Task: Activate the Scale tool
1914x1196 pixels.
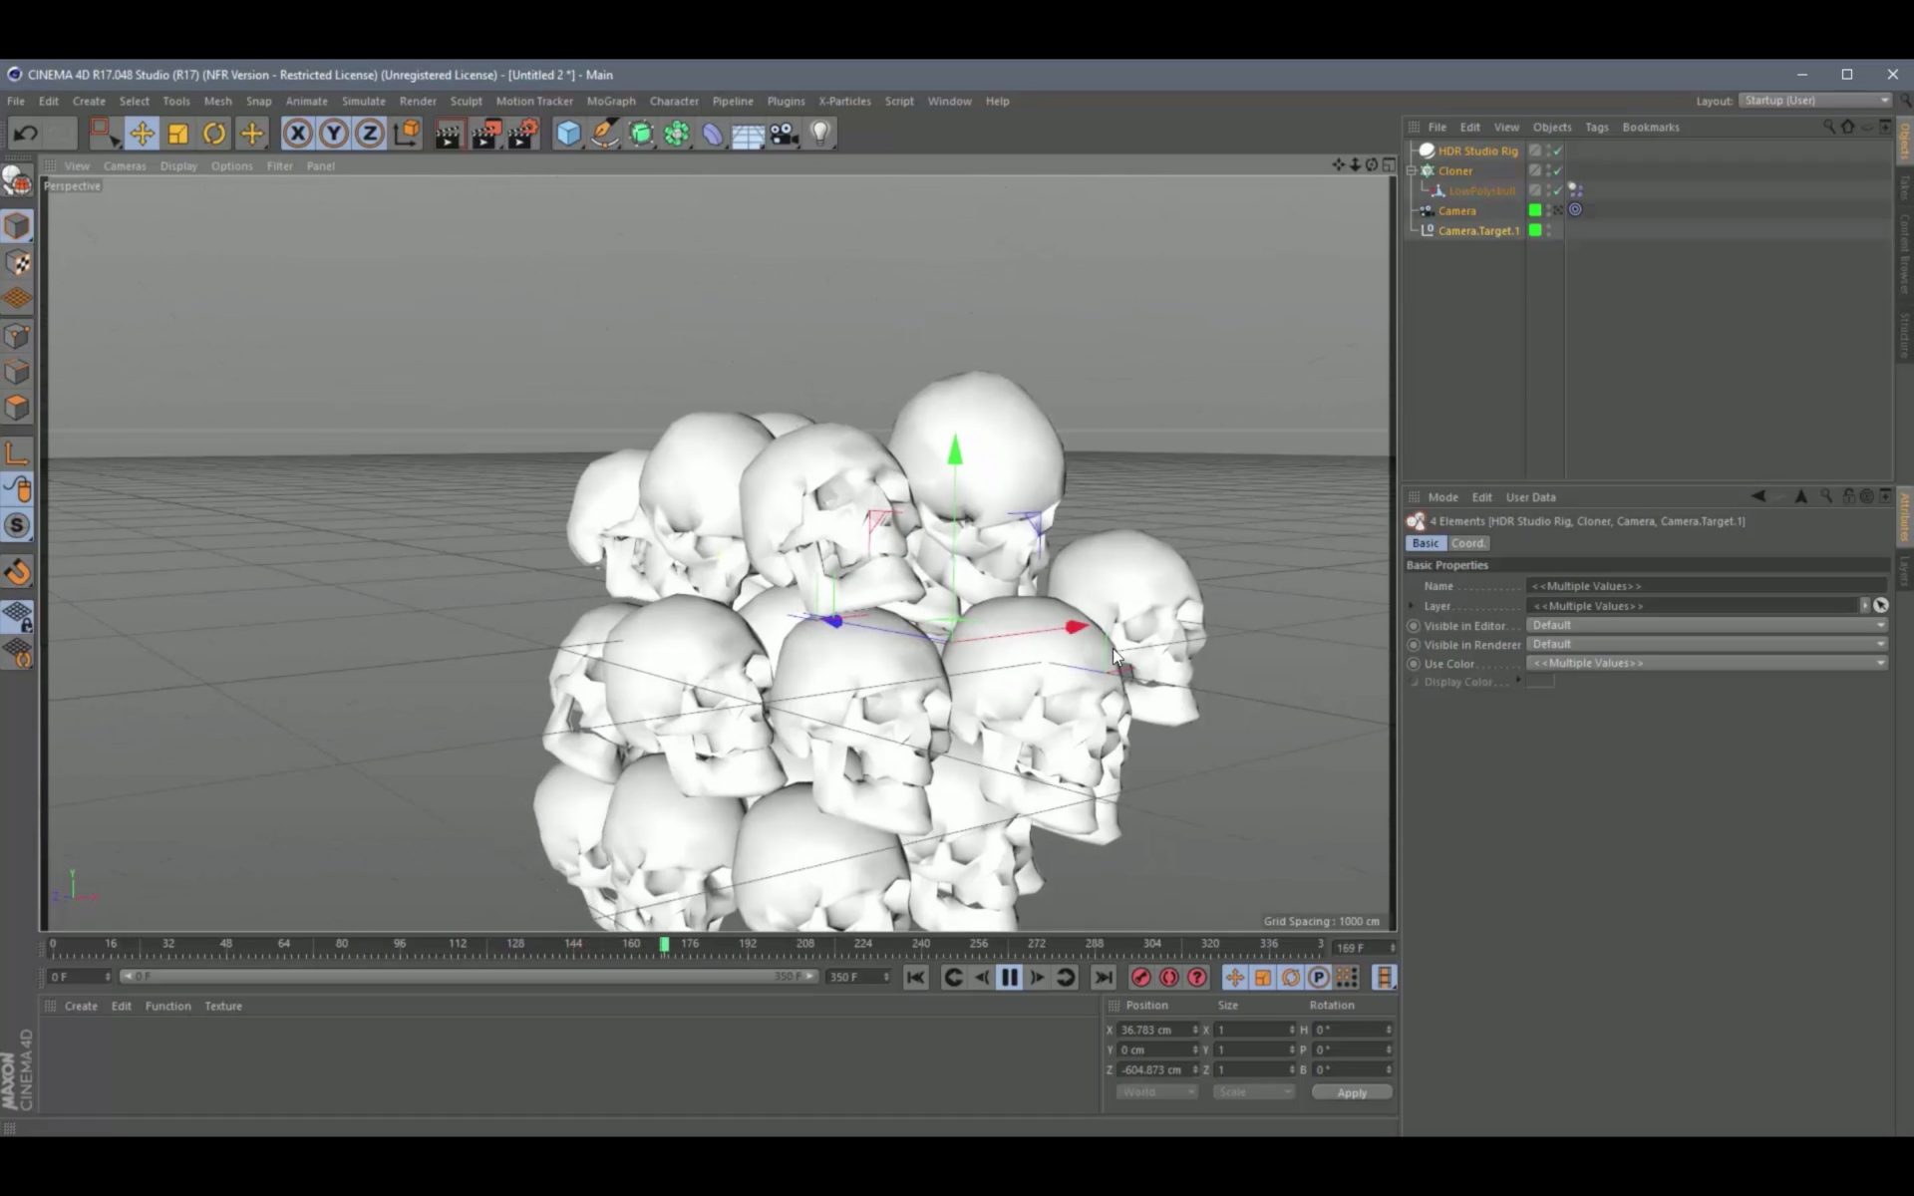Action: pyautogui.click(x=178, y=134)
